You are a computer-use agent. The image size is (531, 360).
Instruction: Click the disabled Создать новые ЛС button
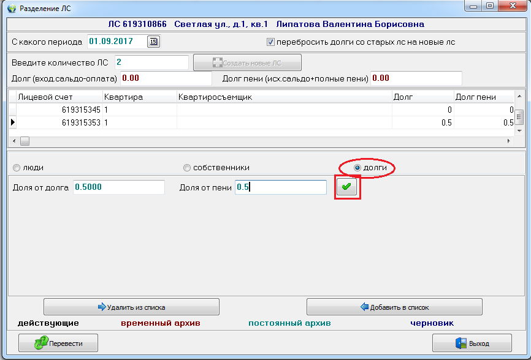pyautogui.click(x=247, y=63)
